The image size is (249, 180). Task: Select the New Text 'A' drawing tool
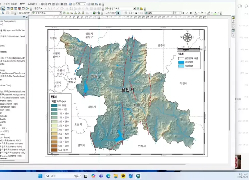pyautogui.click(x=136, y=13)
